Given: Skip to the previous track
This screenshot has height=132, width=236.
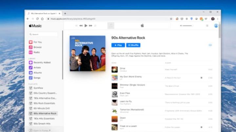Looking at the screenshot, I should pos(81,26).
